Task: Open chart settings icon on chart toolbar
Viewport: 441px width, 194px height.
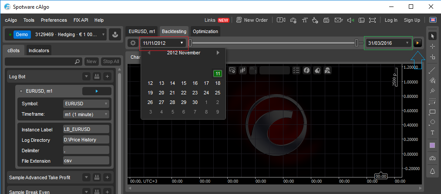Action: tap(232, 70)
